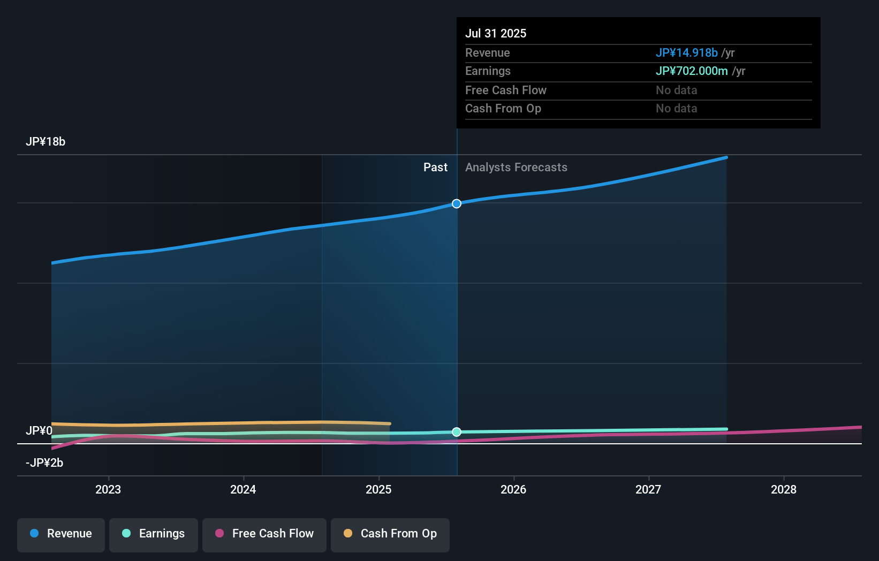879x561 pixels.
Task: Switch to the Past section of the chart
Action: pyautogui.click(x=435, y=167)
